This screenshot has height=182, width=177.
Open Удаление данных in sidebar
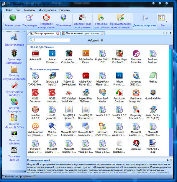click(x=14, y=154)
